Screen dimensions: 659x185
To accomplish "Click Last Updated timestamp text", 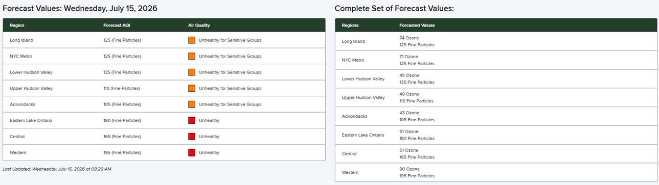I will (57, 169).
